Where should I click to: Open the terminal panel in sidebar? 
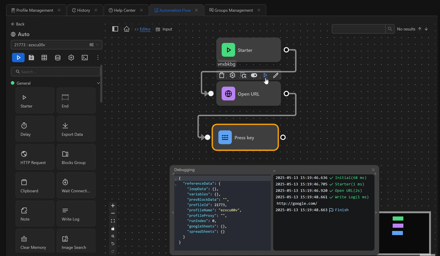click(84, 57)
